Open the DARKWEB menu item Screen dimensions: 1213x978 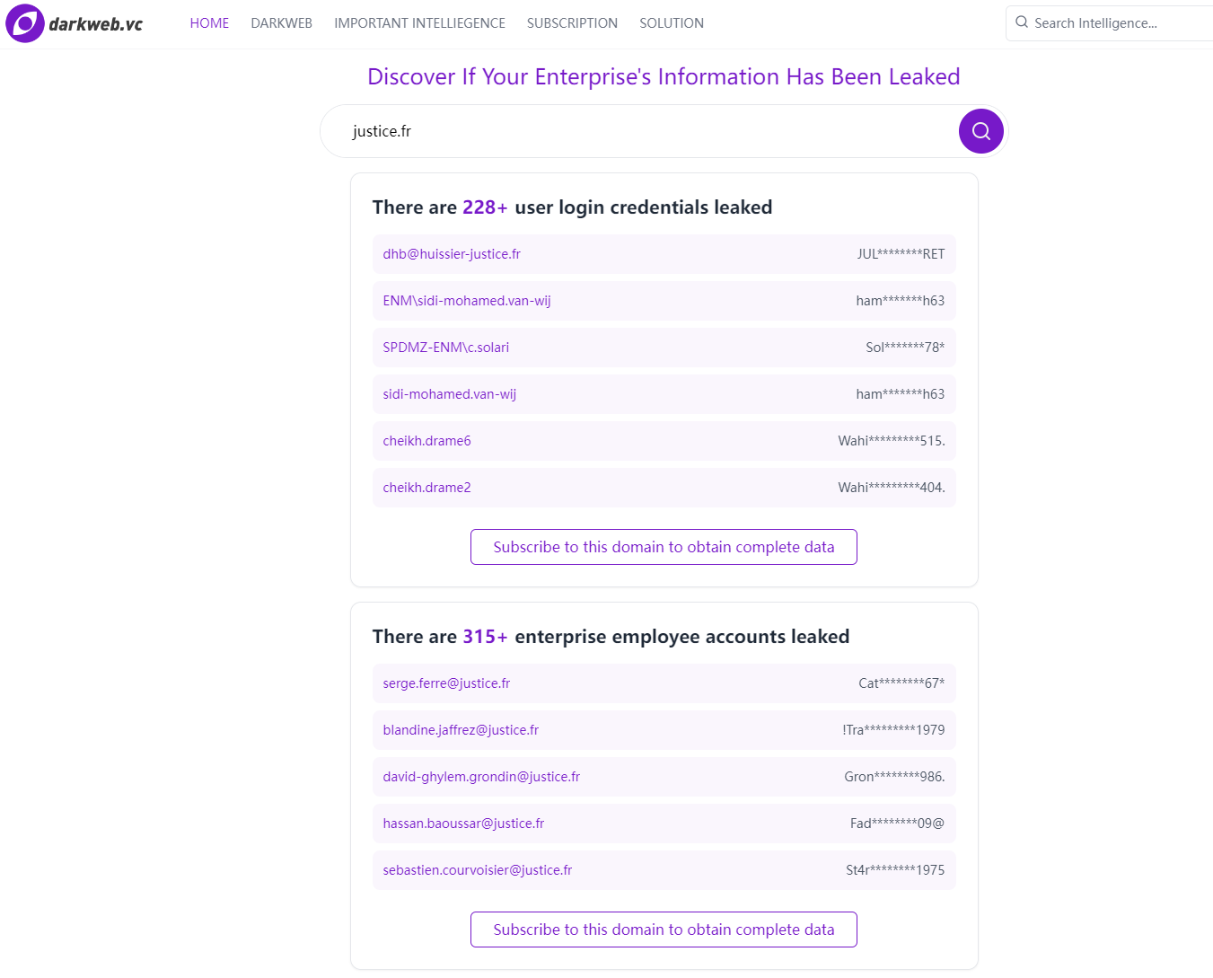pyautogui.click(x=282, y=23)
